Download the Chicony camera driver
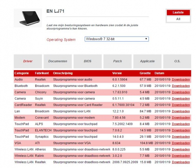The height and width of the screenshot is (168, 196). [x=181, y=92]
